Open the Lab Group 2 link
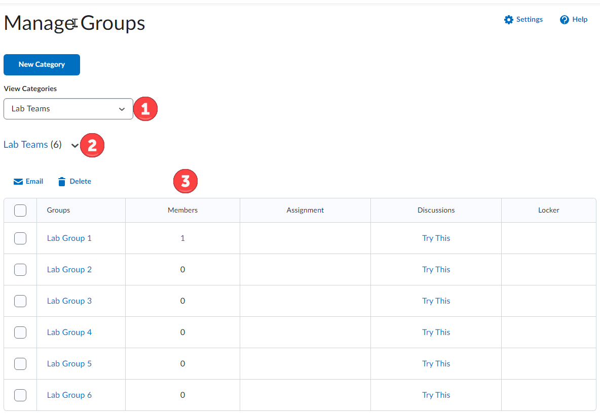 coord(69,270)
